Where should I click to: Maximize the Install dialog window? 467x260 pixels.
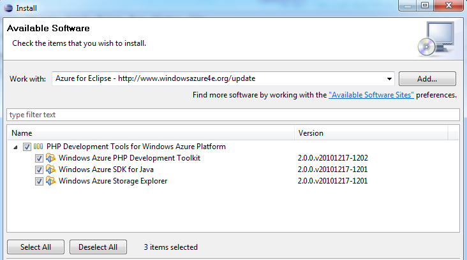coord(425,5)
